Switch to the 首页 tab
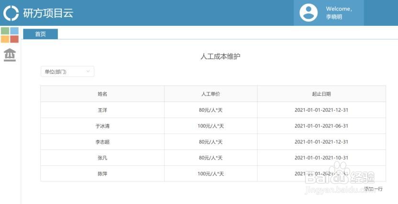Image resolution: width=398 pixels, height=204 pixels. [40, 34]
